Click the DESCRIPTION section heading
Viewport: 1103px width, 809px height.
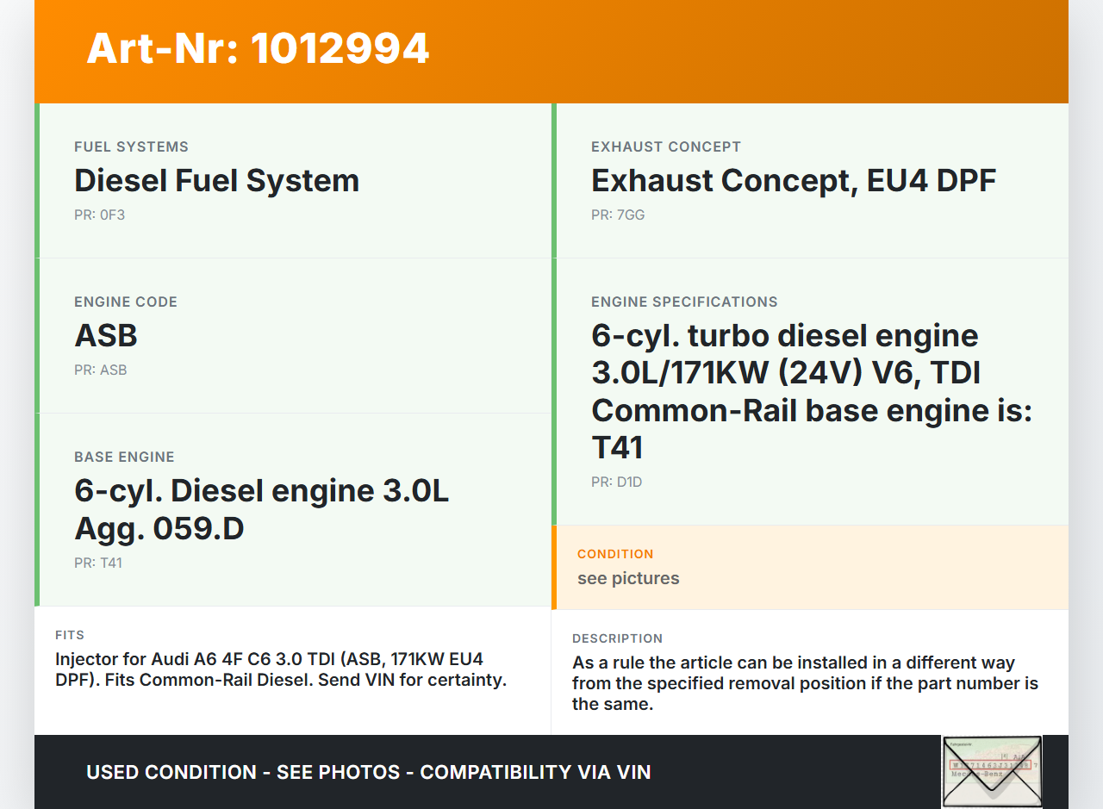click(x=617, y=638)
